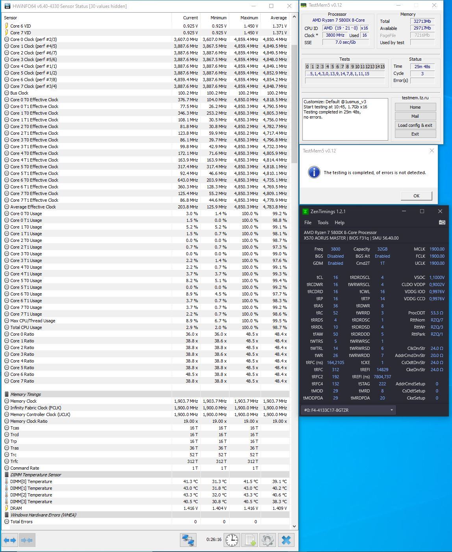The height and width of the screenshot is (552, 452).
Task: Click HWiNFO scrollbar down arrow
Action: pyautogui.click(x=294, y=526)
